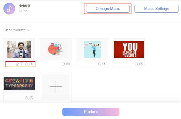Remove the red event invitation with its minus icon

point(136,64)
